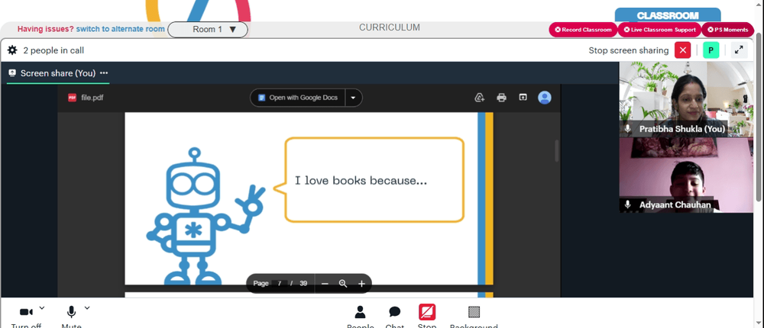Viewport: 764px width, 328px height.
Task: Open Room 1 dropdown selector
Action: click(208, 30)
